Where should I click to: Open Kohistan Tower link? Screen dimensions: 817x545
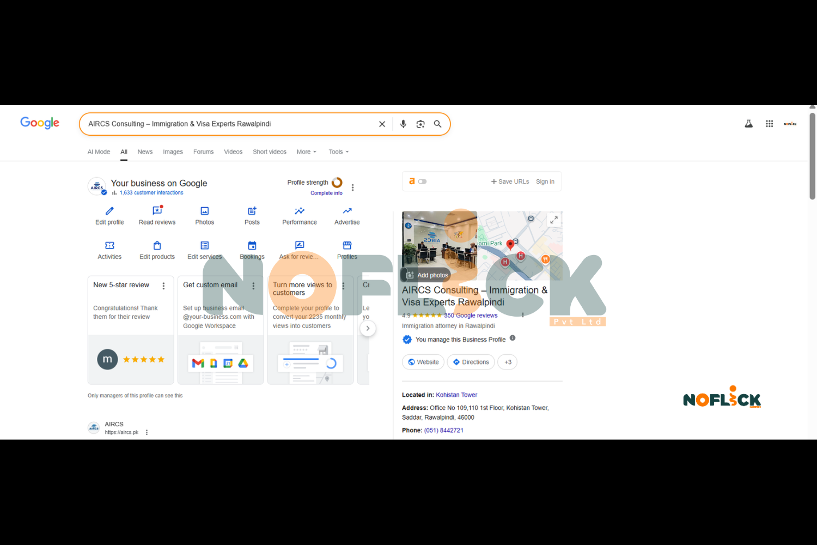tap(456, 395)
